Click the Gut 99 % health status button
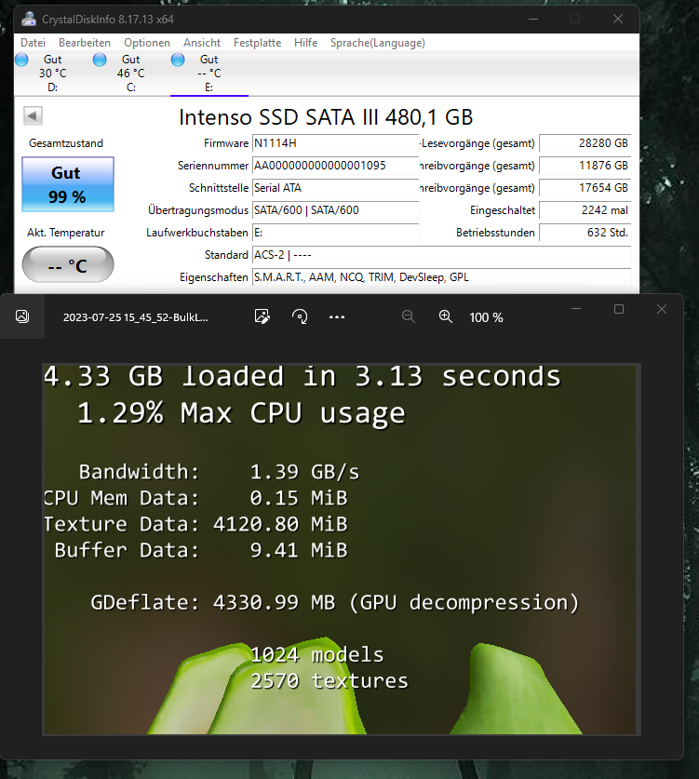699x779 pixels. click(68, 184)
